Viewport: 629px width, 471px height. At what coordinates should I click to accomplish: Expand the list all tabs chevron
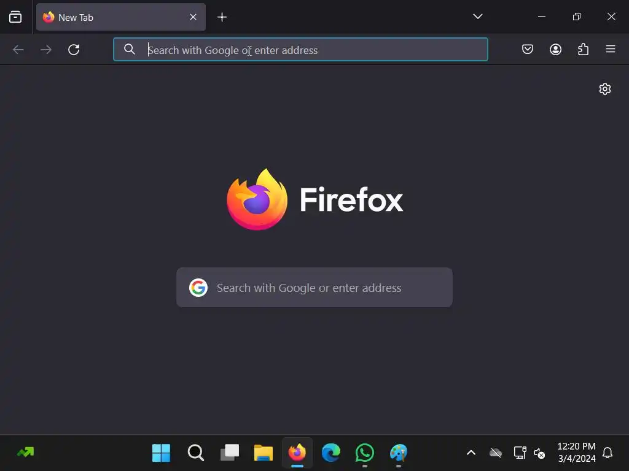(477, 17)
